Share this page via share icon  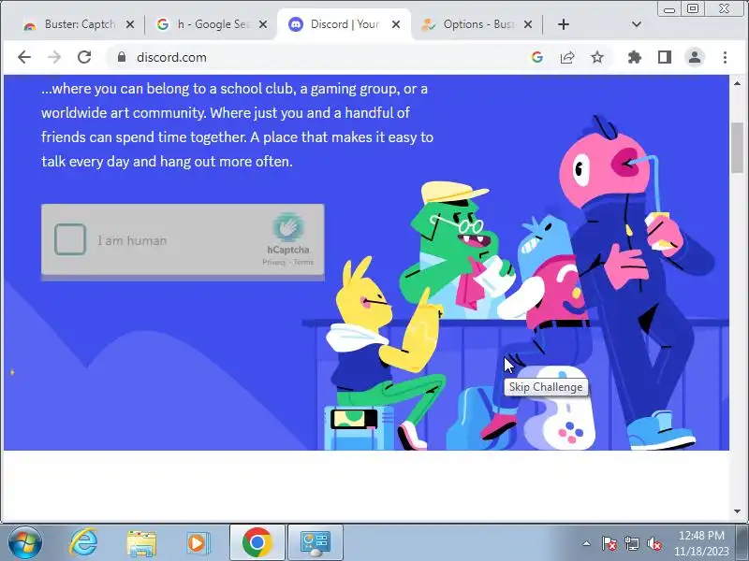(x=567, y=57)
